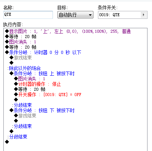152x151 pixels.
Task: Select the 图片消失 : 1 line inside 按钮 上 branch
Action: (x=29, y=79)
